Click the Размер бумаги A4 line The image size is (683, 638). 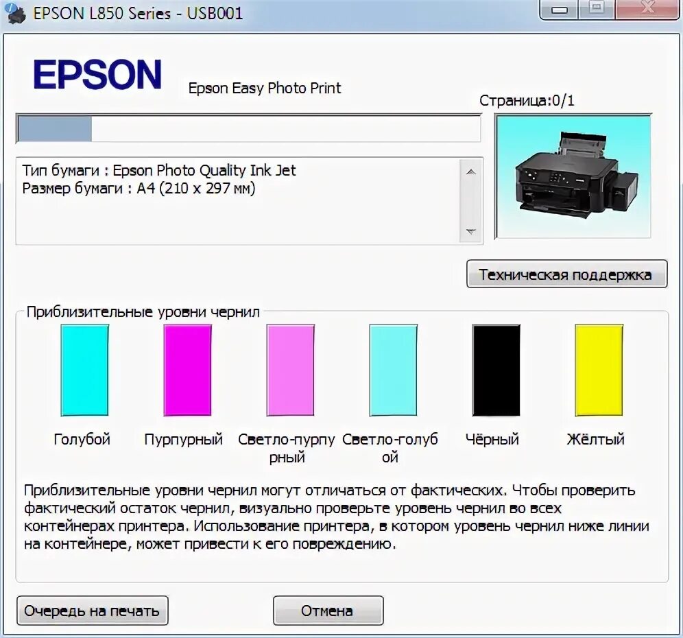tap(139, 188)
